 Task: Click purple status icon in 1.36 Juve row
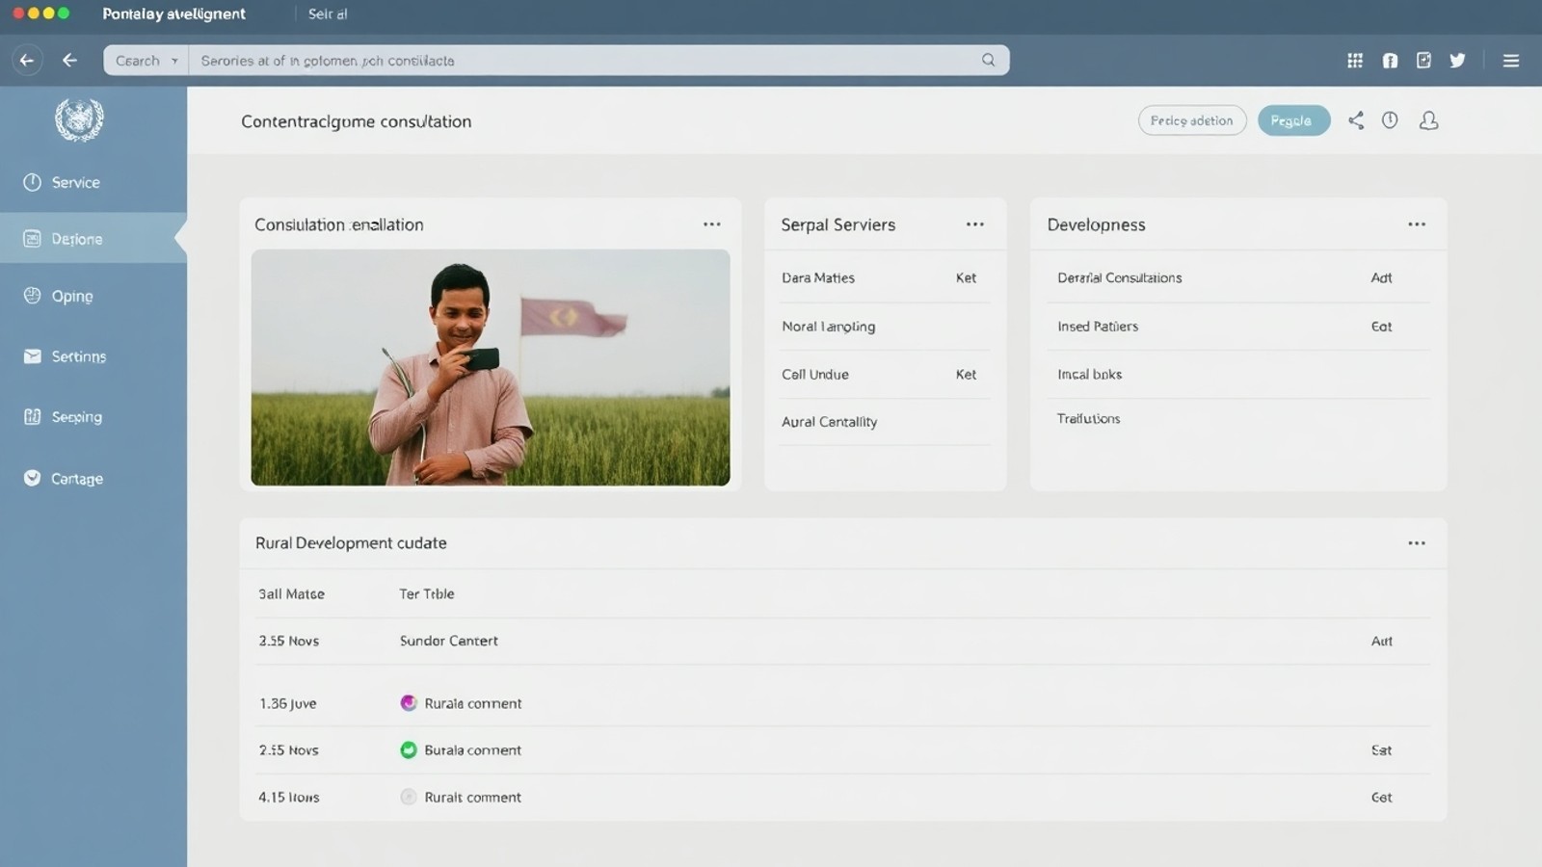pyautogui.click(x=409, y=703)
